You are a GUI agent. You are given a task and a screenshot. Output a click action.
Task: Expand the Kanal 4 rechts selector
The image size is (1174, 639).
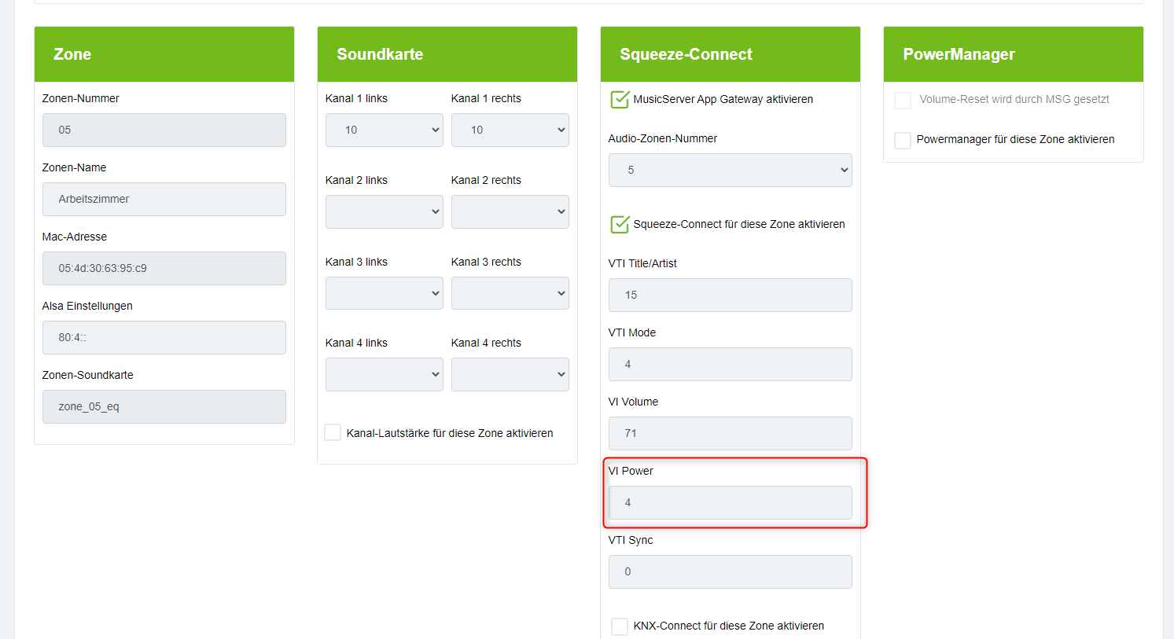[x=510, y=375]
